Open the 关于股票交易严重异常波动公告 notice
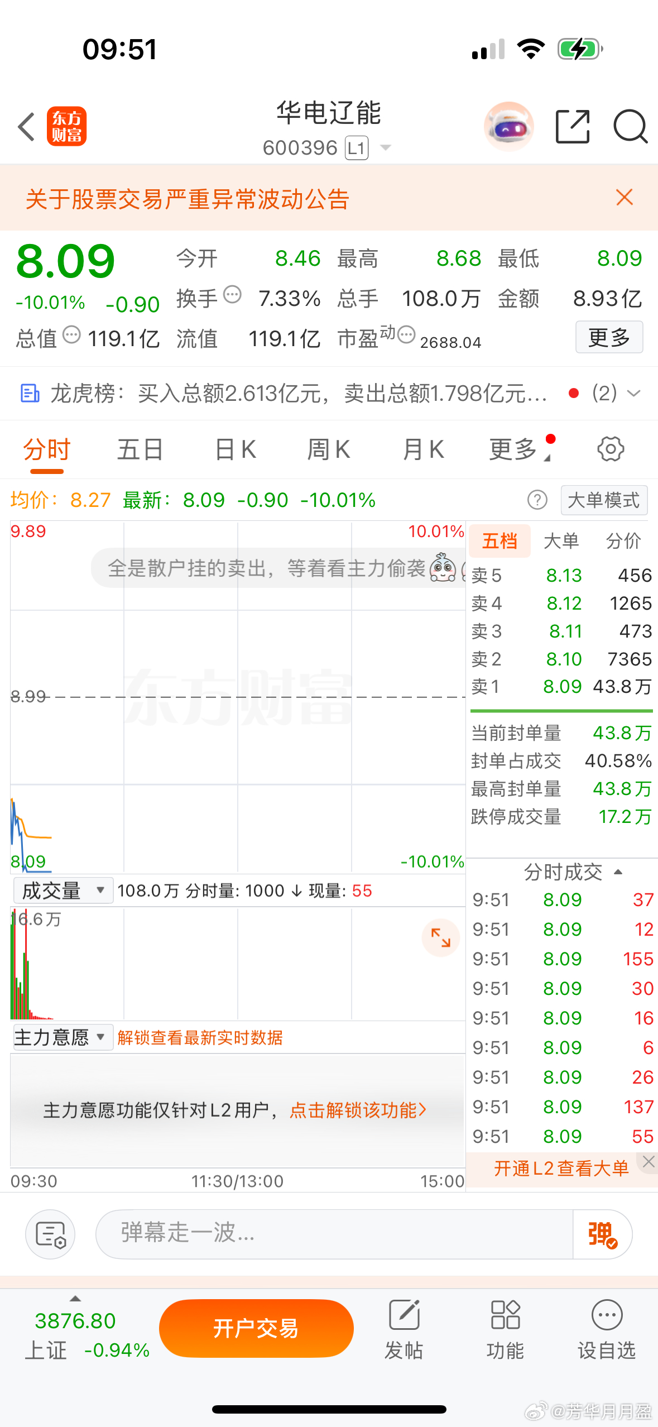 188,199
